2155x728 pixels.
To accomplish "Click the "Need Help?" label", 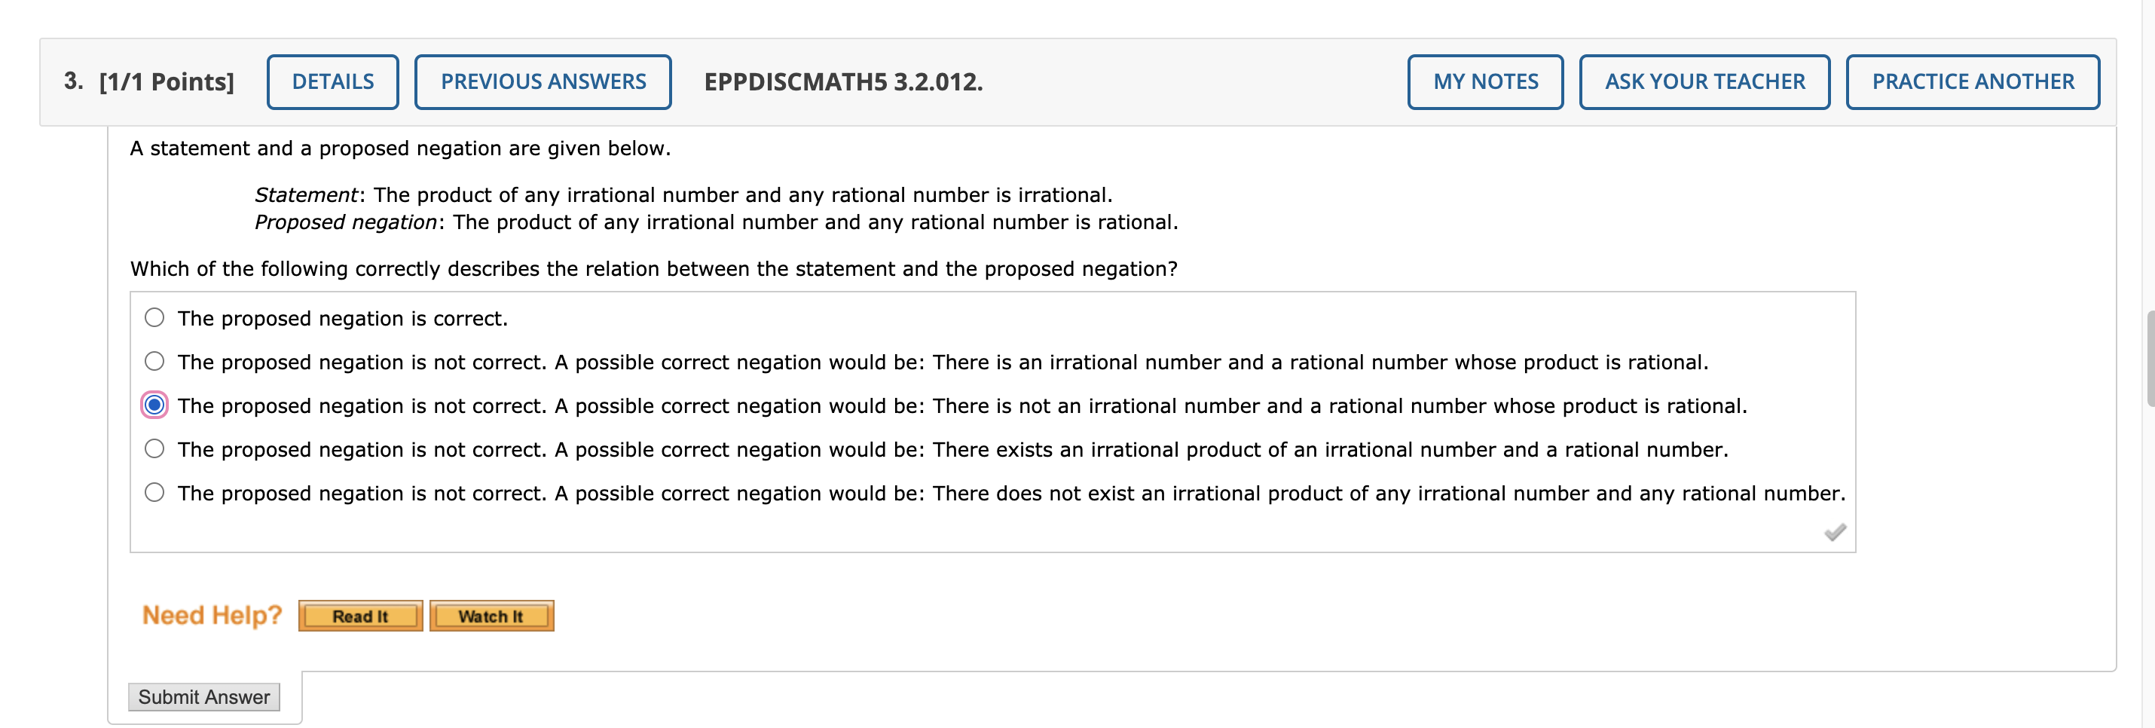I will 212,616.
